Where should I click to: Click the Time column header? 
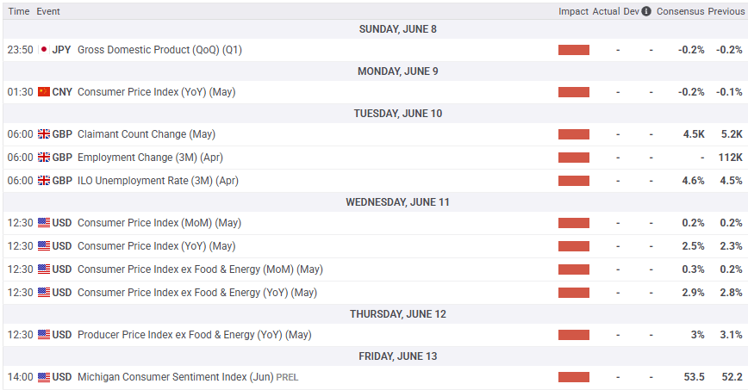19,12
